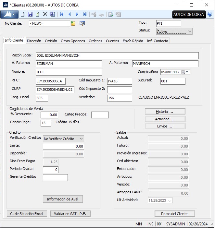The height and width of the screenshot is (228, 215).
Task: Open the Cumpleaños date picker dropdown
Action: pyautogui.click(x=187, y=72)
